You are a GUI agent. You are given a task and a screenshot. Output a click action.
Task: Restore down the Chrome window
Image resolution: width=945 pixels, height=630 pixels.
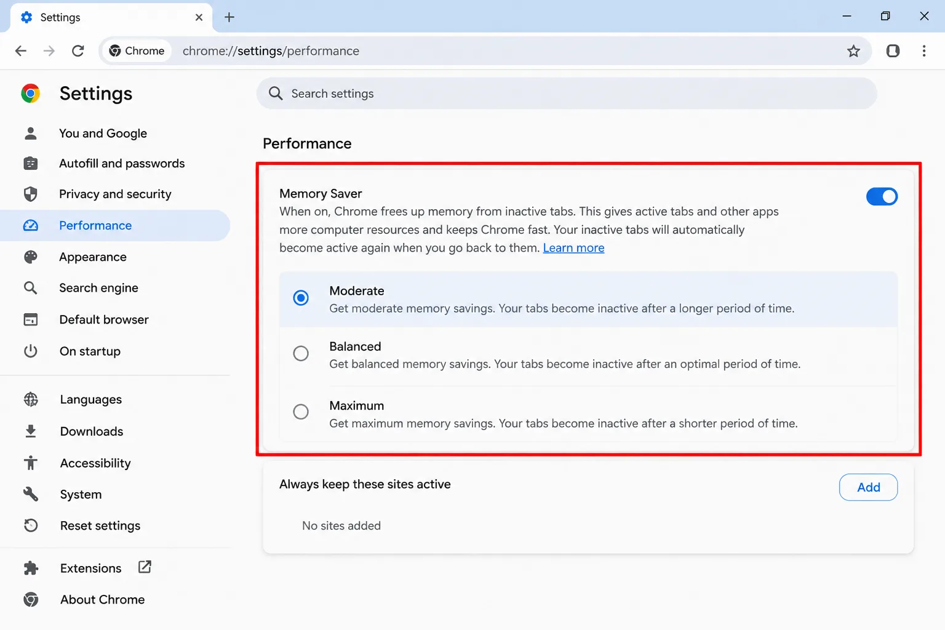885,17
